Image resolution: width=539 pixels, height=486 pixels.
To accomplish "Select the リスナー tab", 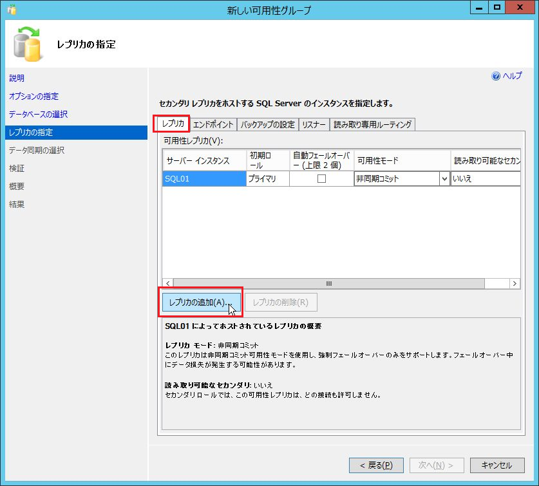I will (314, 125).
